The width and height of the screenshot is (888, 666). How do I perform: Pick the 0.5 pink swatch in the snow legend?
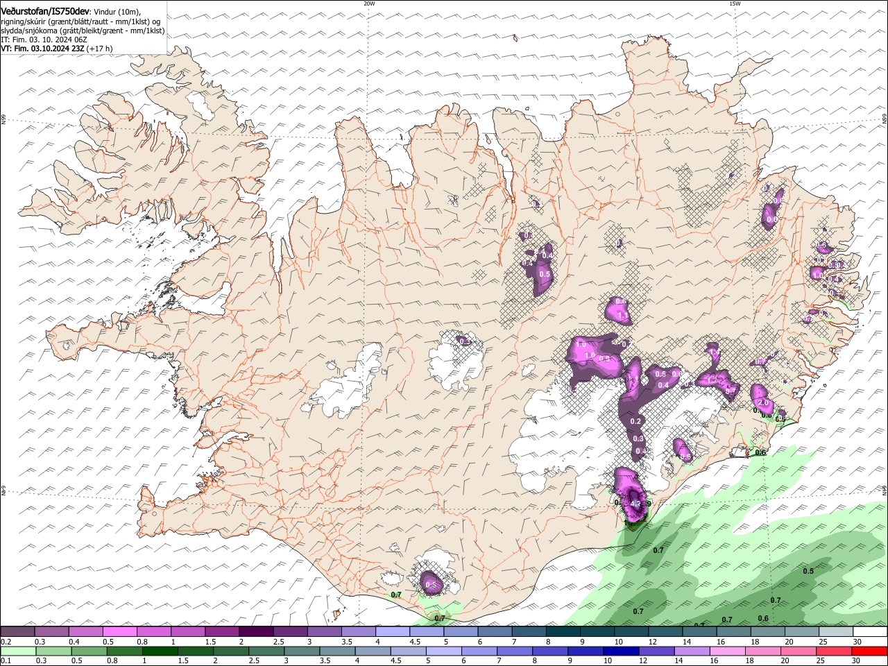120,631
